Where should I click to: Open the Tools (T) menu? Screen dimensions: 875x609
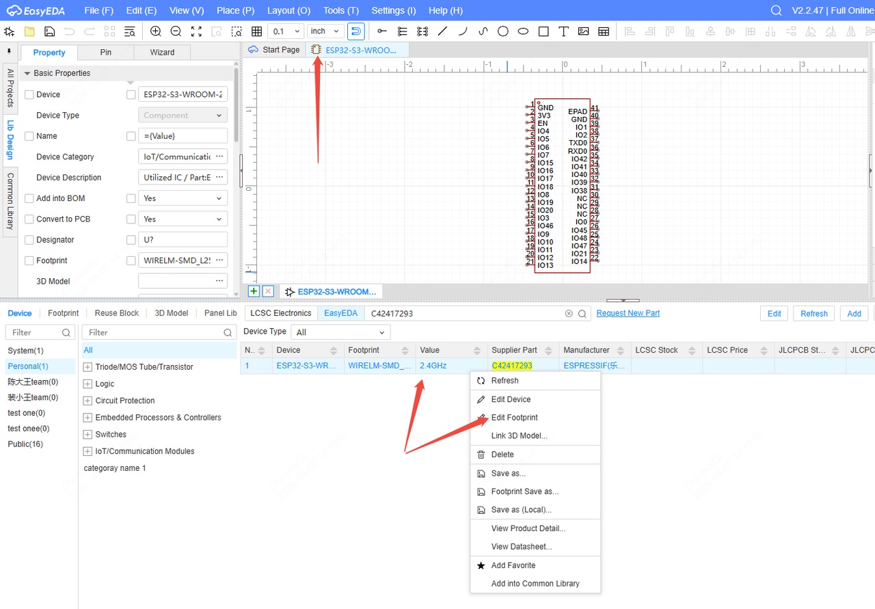click(340, 10)
